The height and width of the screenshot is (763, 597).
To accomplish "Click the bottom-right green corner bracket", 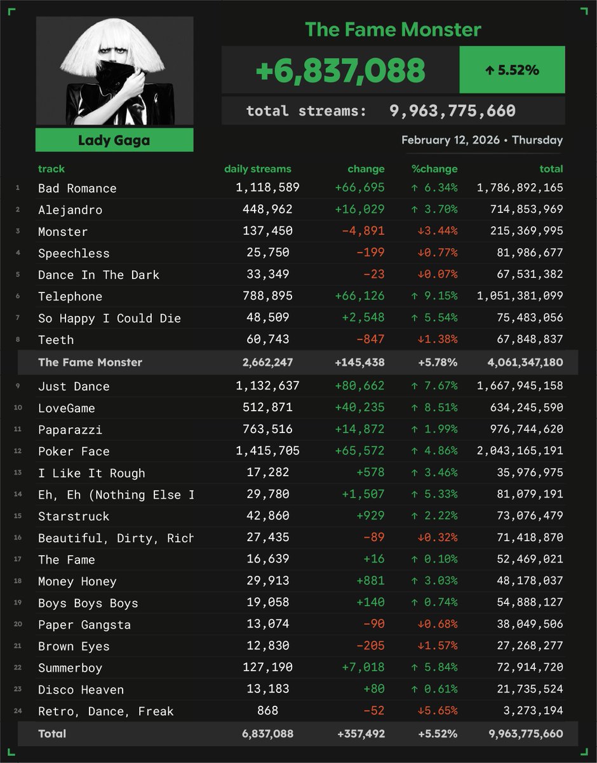I will point(584,753).
